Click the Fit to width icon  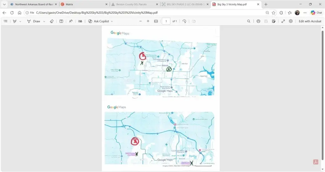156,21
